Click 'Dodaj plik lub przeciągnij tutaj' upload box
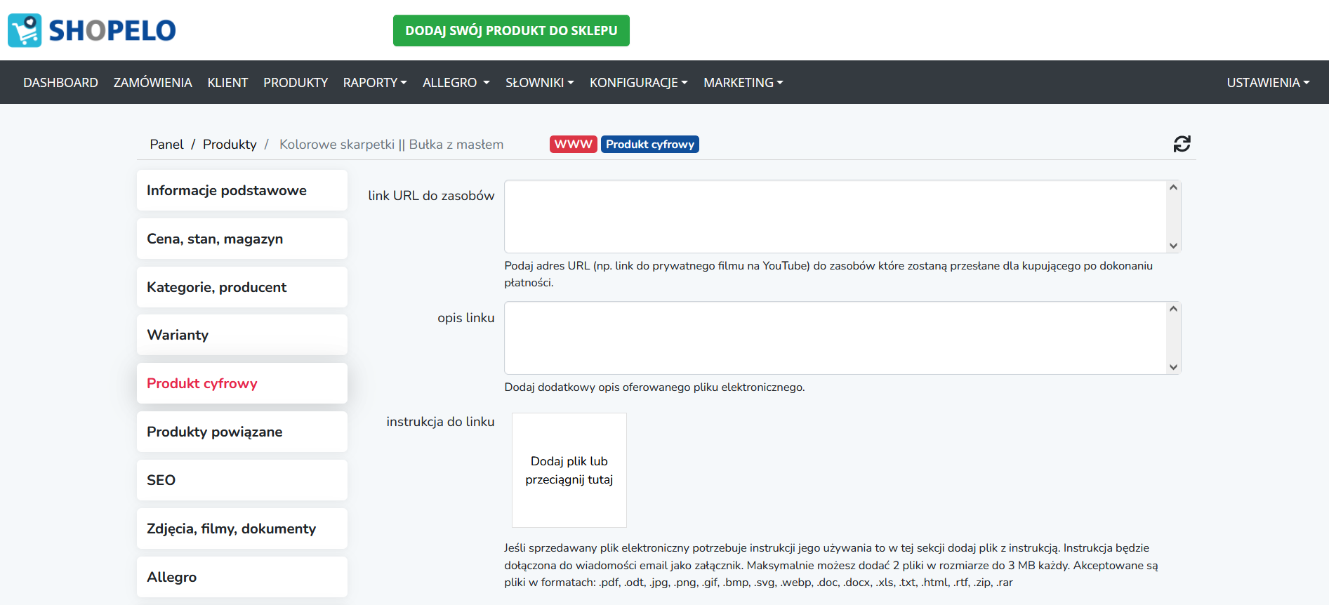Screen dimensions: 1329x605 [x=569, y=470]
